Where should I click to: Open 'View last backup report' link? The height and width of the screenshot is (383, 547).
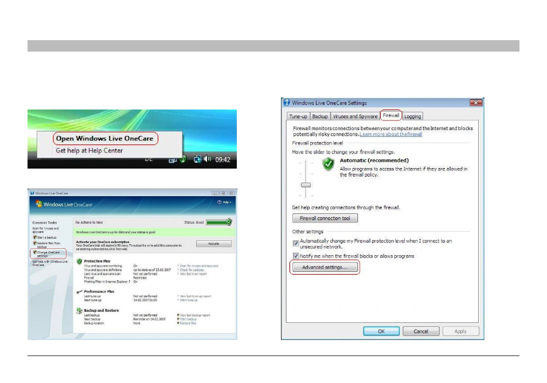[x=194, y=315]
